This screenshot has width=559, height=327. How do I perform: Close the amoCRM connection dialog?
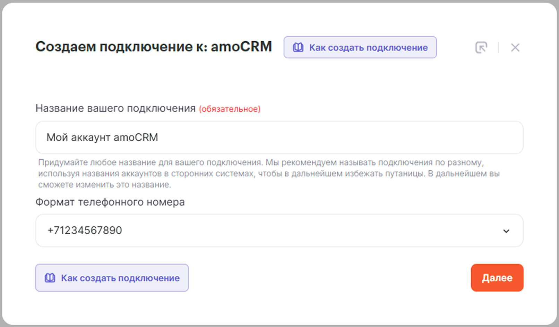click(515, 48)
